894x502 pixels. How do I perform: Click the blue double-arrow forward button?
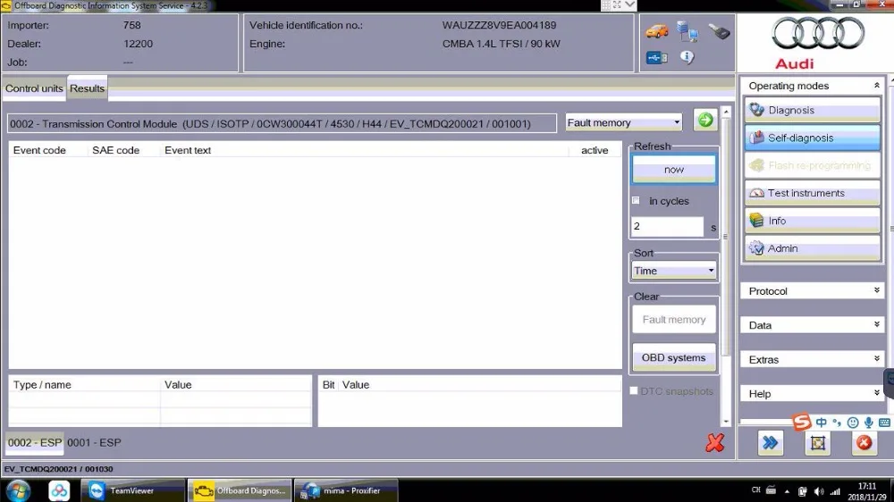point(771,443)
